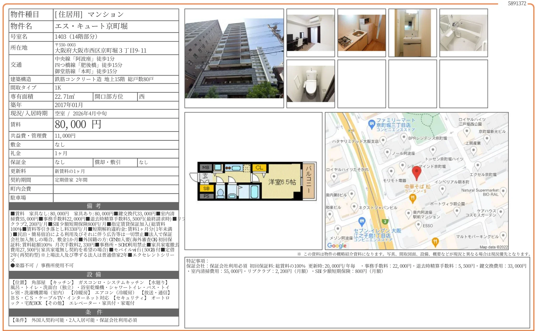Click the 備考 section header
538x331 pixels.
[94, 206]
